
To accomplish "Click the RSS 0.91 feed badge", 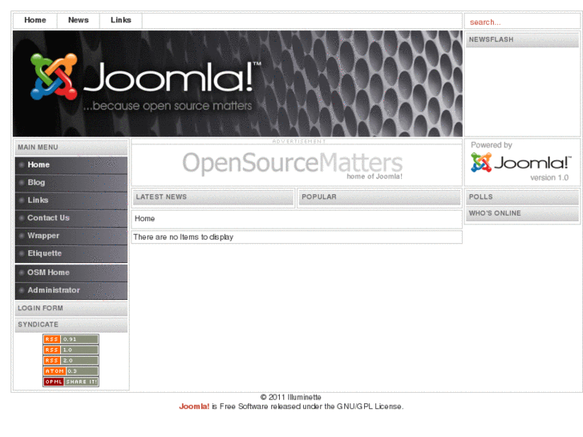I will click(71, 339).
